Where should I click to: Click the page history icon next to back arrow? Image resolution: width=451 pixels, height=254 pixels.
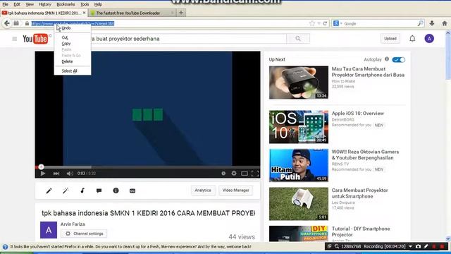click(16, 23)
